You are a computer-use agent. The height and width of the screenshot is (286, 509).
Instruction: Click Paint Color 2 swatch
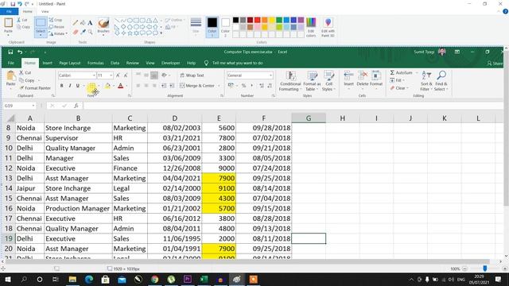tap(225, 26)
